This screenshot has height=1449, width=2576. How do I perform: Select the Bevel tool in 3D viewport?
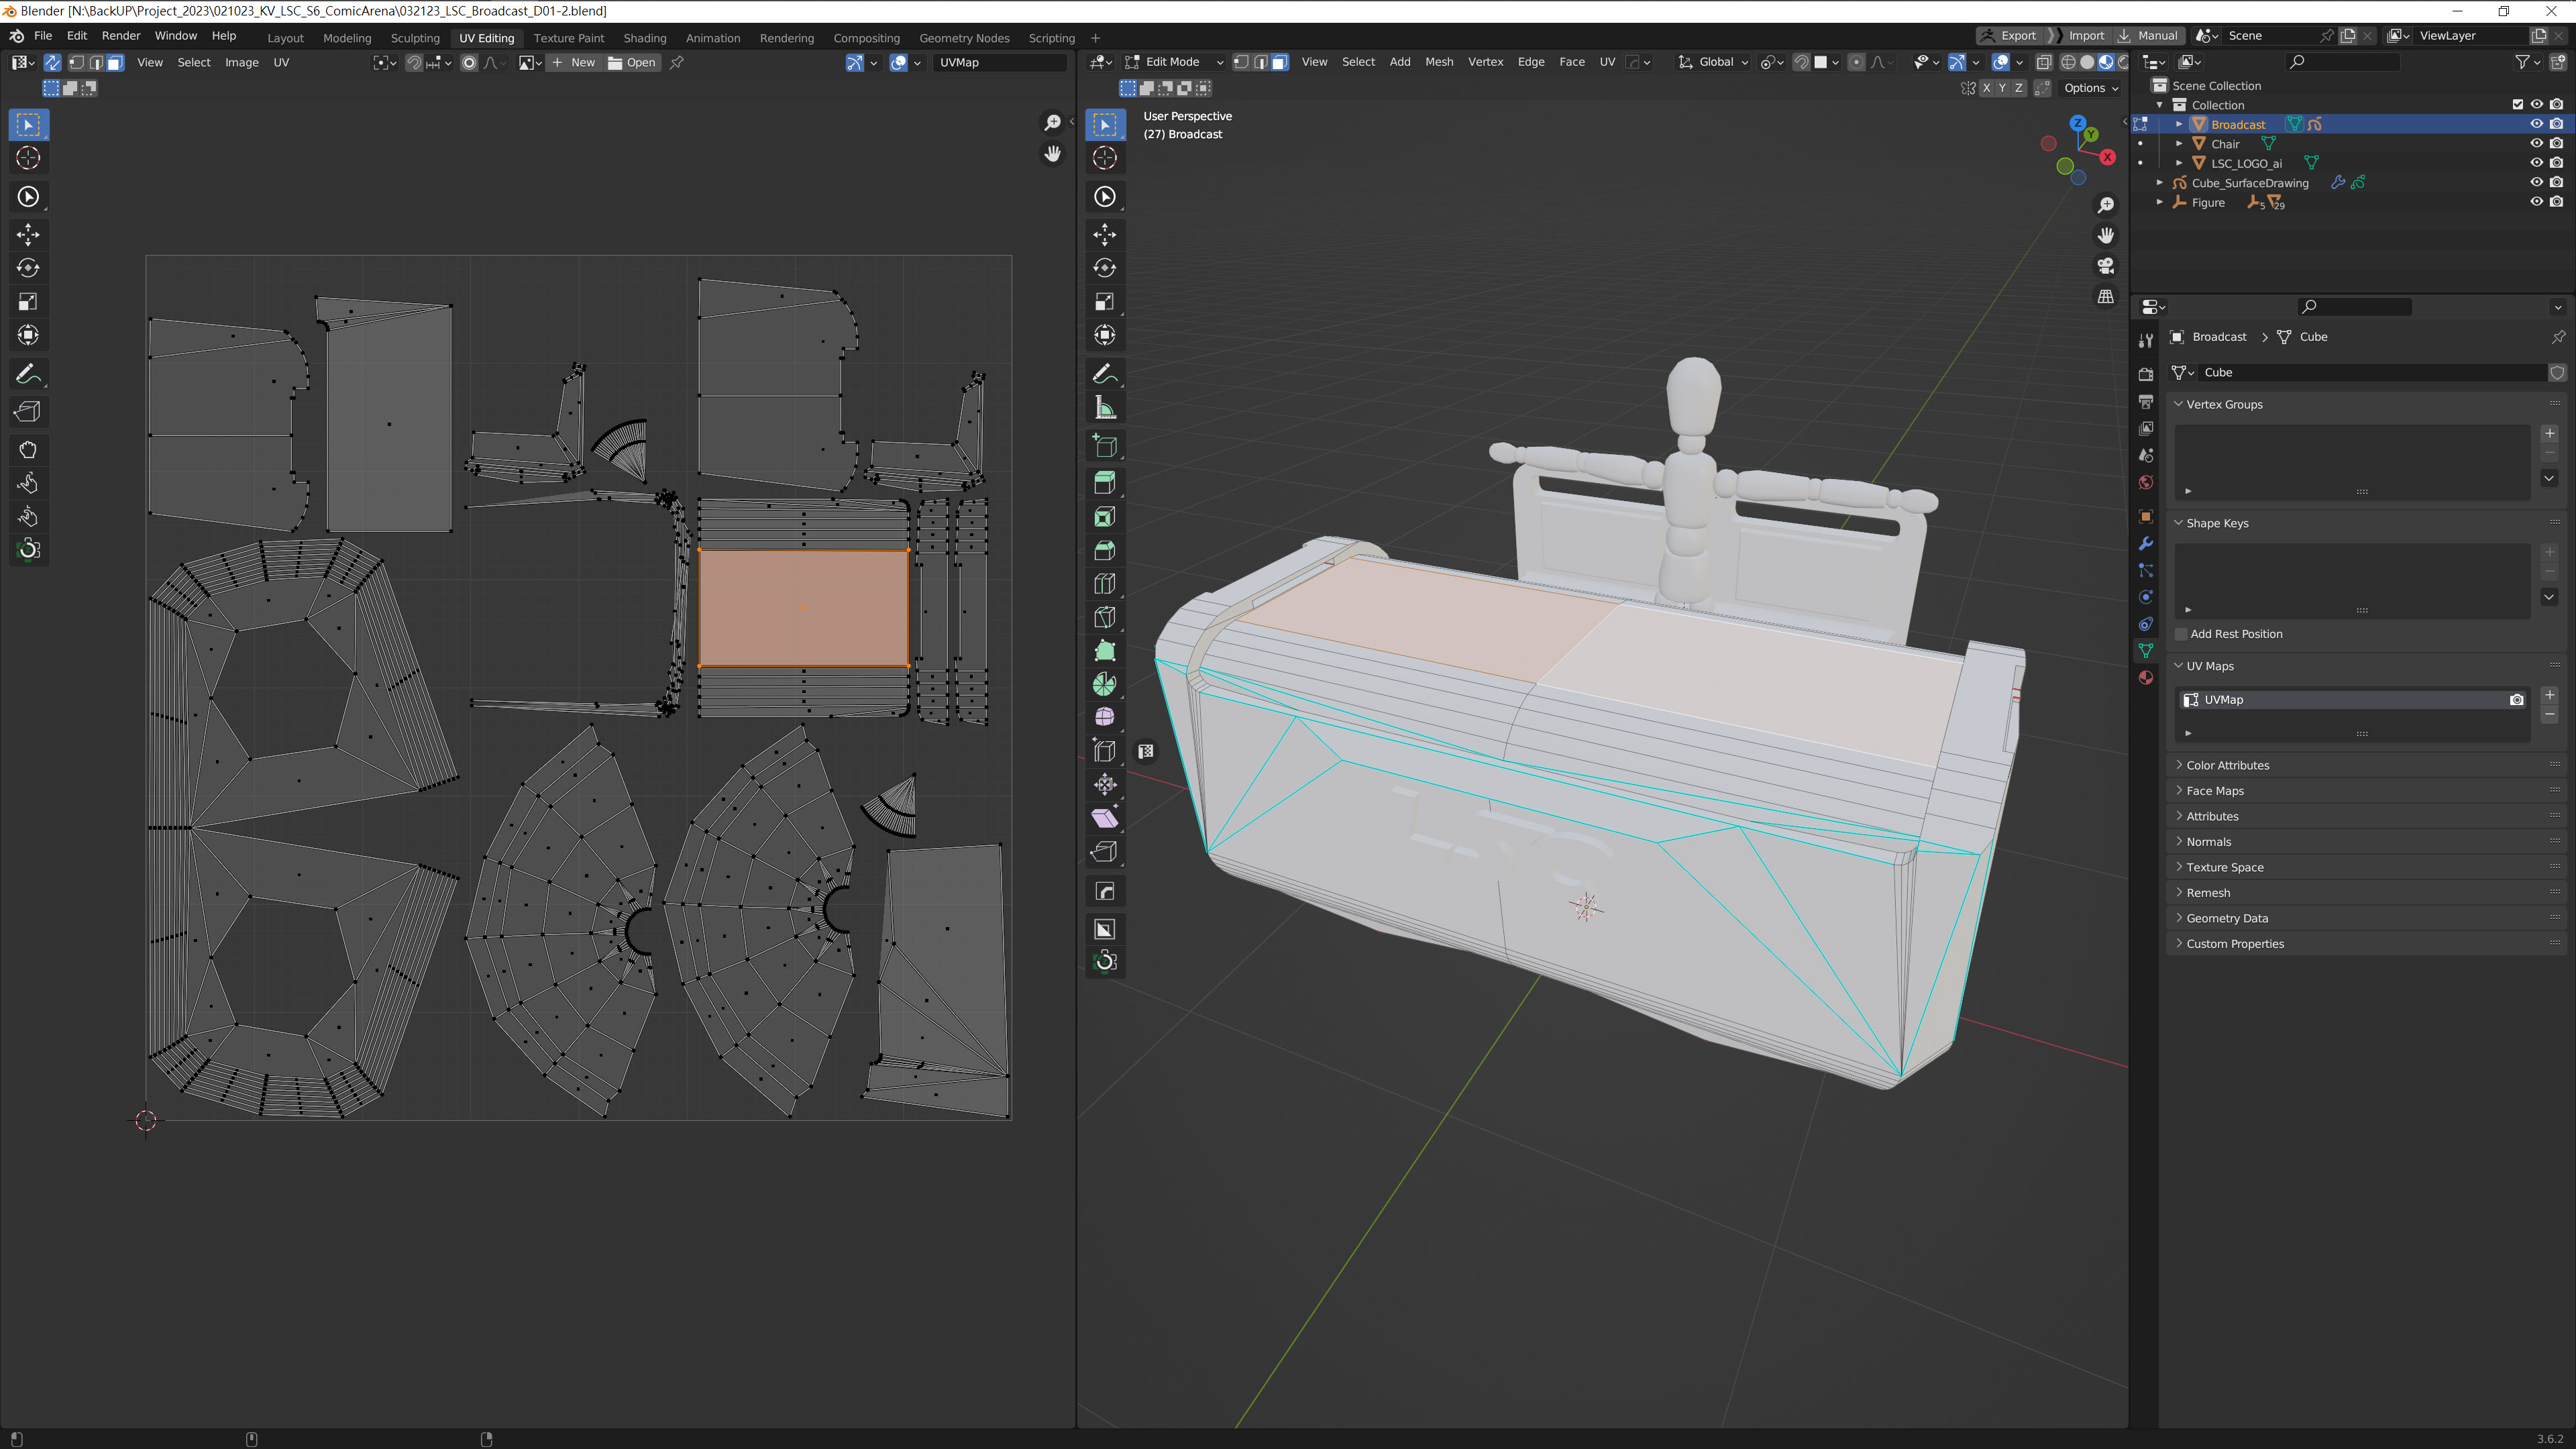(x=1104, y=550)
